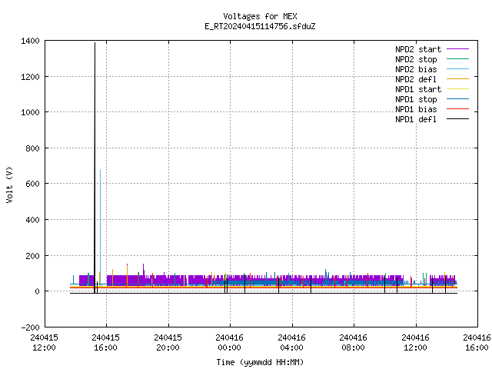Click the '240416 12:00' x-axis tick label
This screenshot has height=369, width=492.
point(415,343)
